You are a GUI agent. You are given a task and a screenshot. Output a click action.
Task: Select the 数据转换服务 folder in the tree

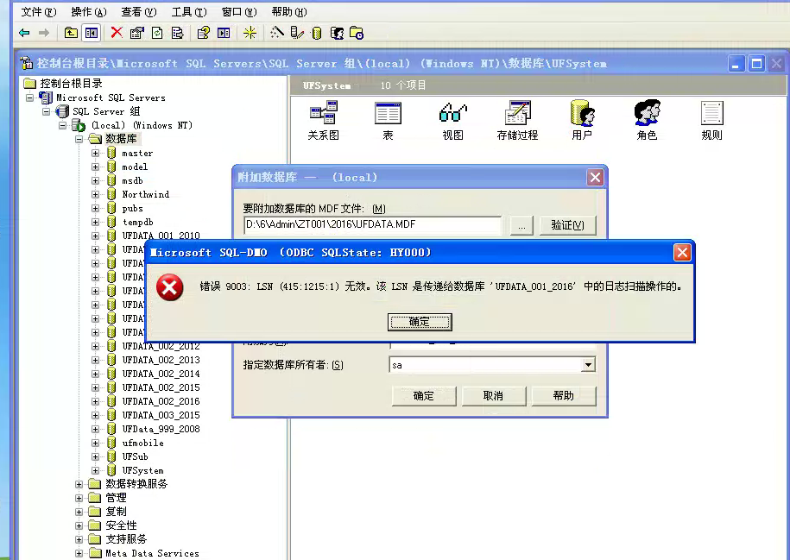136,484
